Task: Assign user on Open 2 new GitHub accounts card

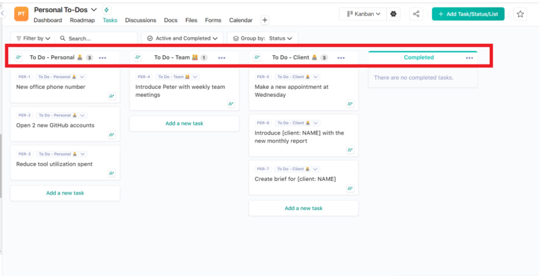Action: click(x=111, y=135)
